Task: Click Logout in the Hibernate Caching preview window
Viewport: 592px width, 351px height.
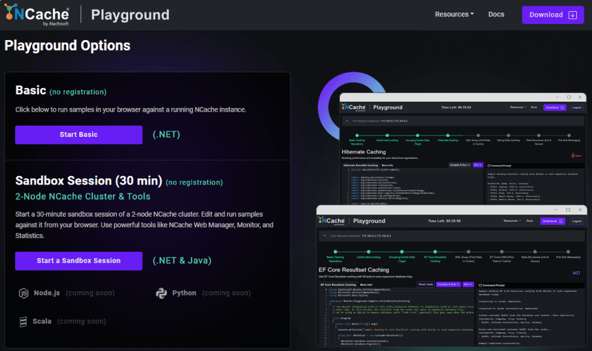Action: [576, 107]
